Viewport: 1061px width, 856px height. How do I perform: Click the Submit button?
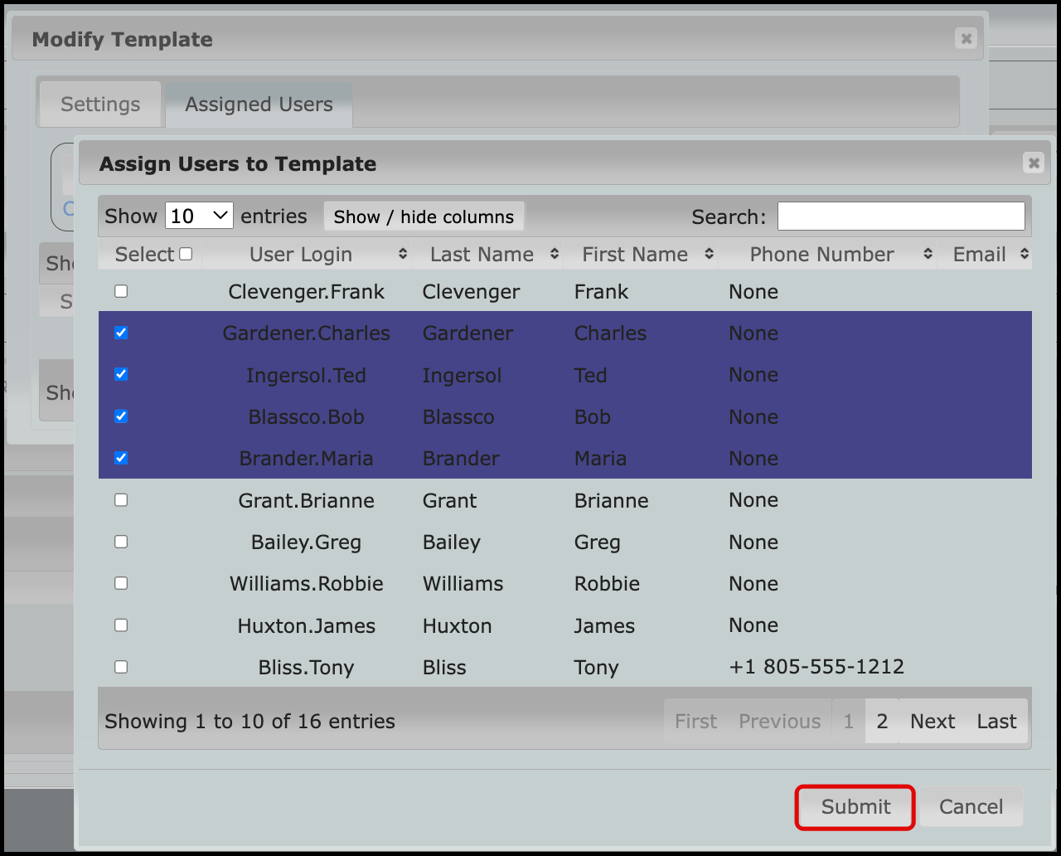click(855, 807)
